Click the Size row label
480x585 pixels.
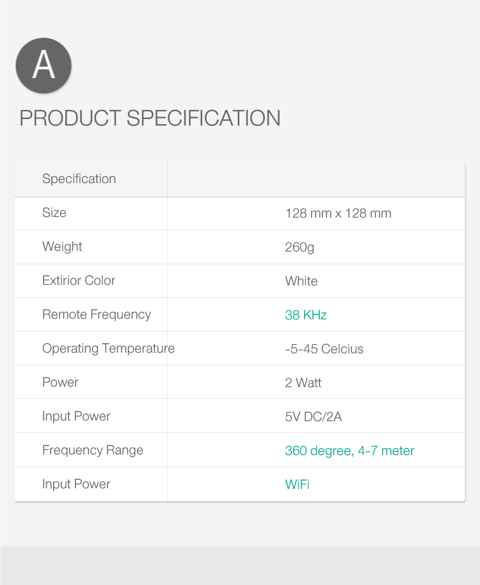(54, 212)
